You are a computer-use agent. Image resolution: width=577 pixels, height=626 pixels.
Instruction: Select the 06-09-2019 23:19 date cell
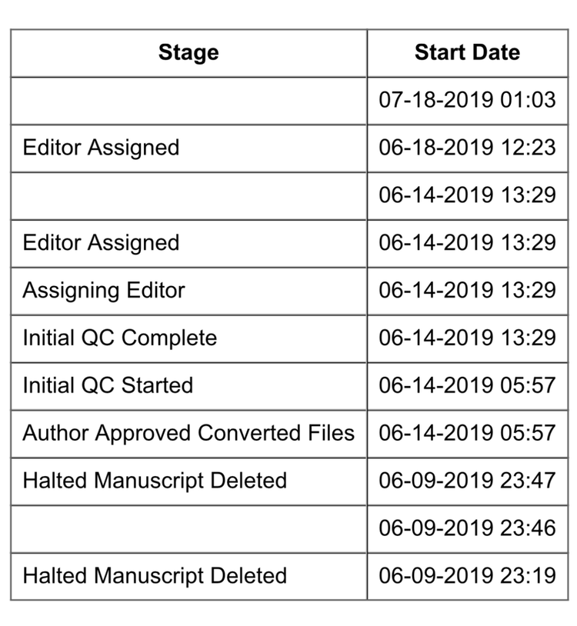467,576
